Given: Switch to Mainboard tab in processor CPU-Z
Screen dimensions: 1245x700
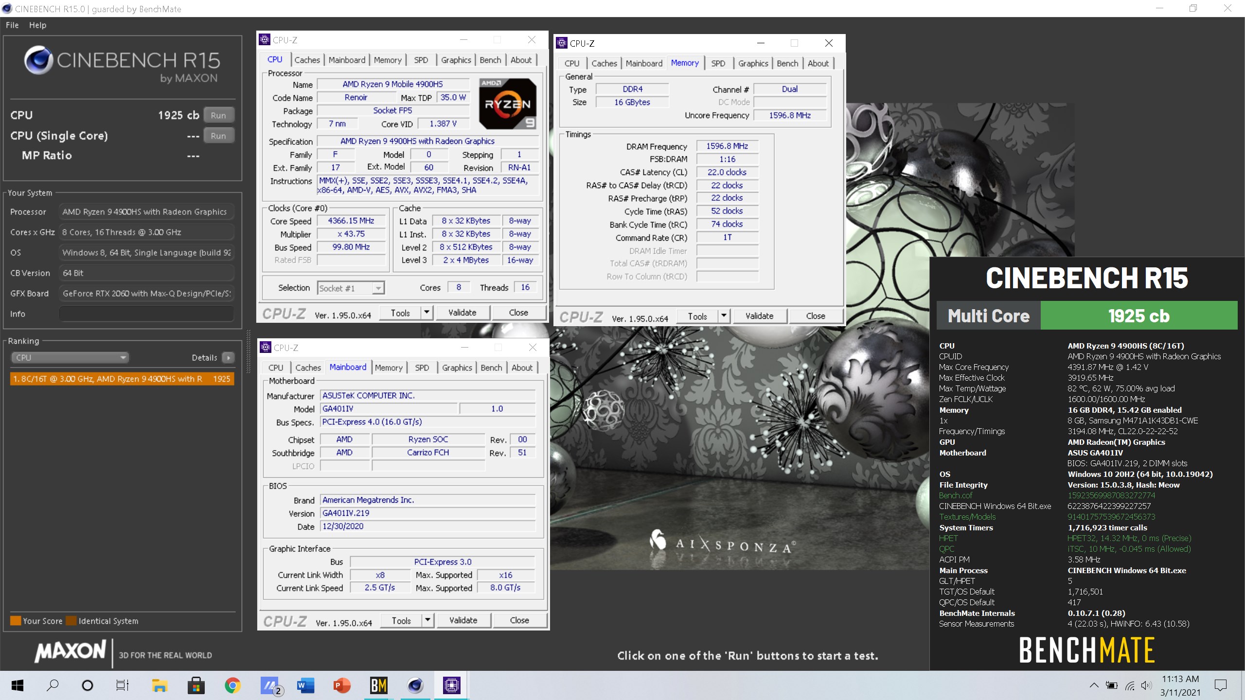Looking at the screenshot, I should pyautogui.click(x=347, y=60).
